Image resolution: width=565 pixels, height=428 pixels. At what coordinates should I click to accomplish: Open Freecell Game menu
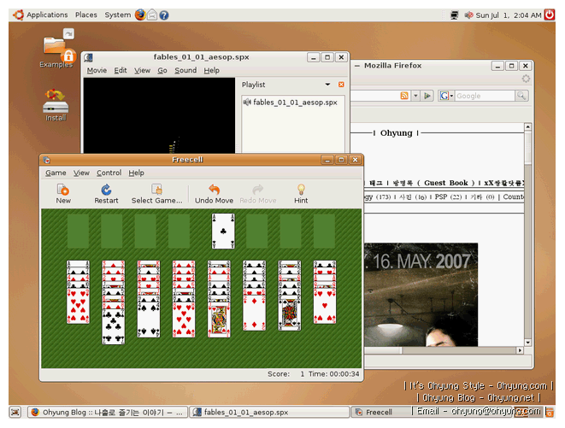click(56, 173)
